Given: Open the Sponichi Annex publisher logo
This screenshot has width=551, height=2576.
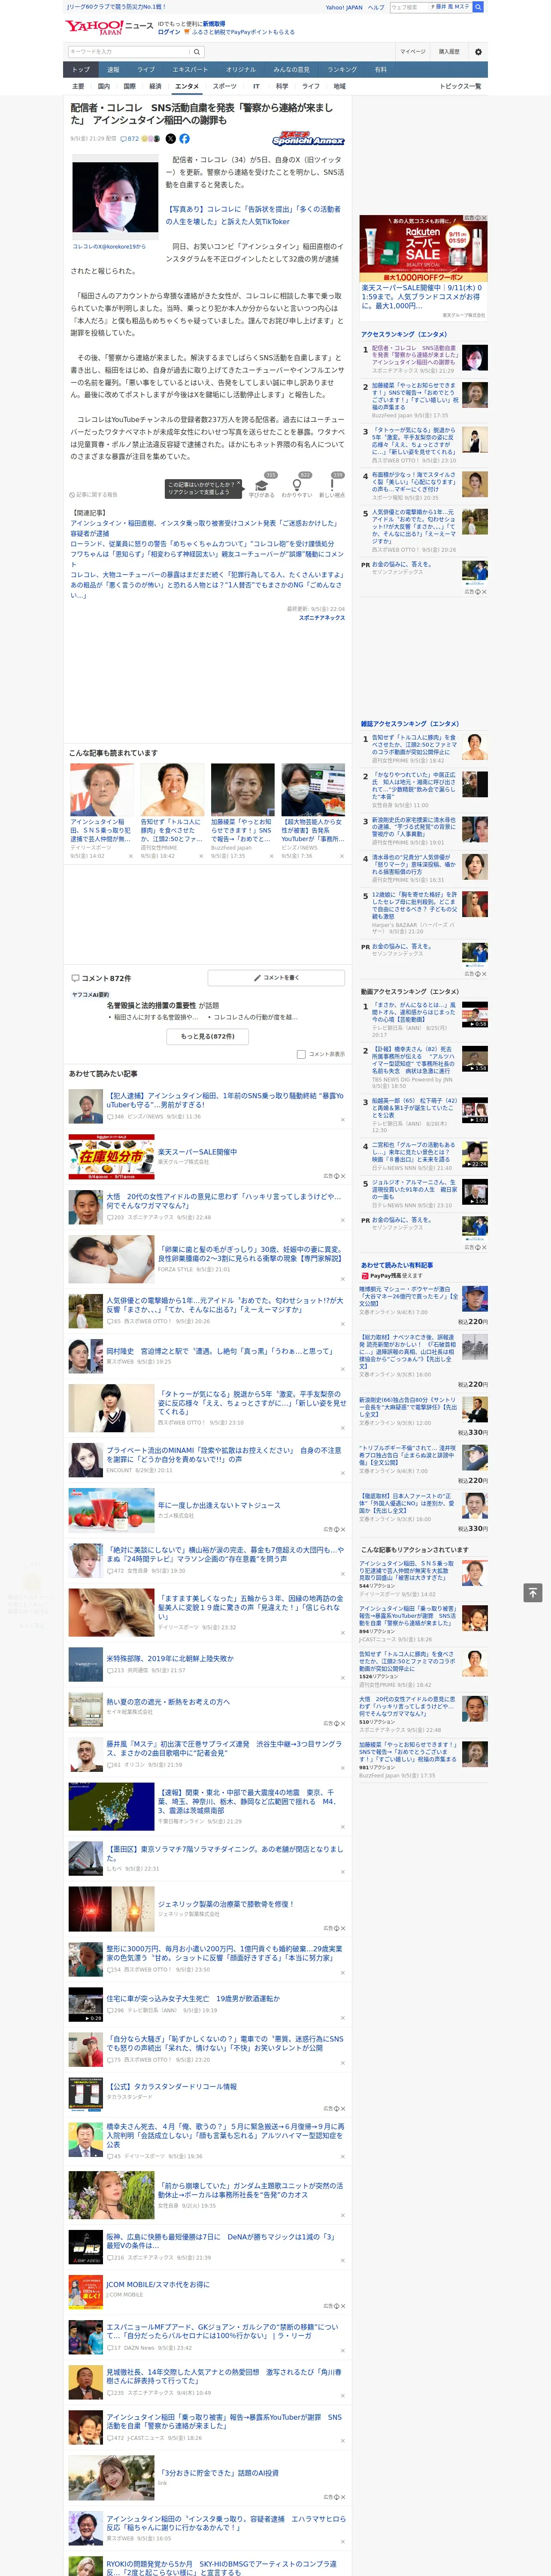Looking at the screenshot, I should tap(308, 139).
